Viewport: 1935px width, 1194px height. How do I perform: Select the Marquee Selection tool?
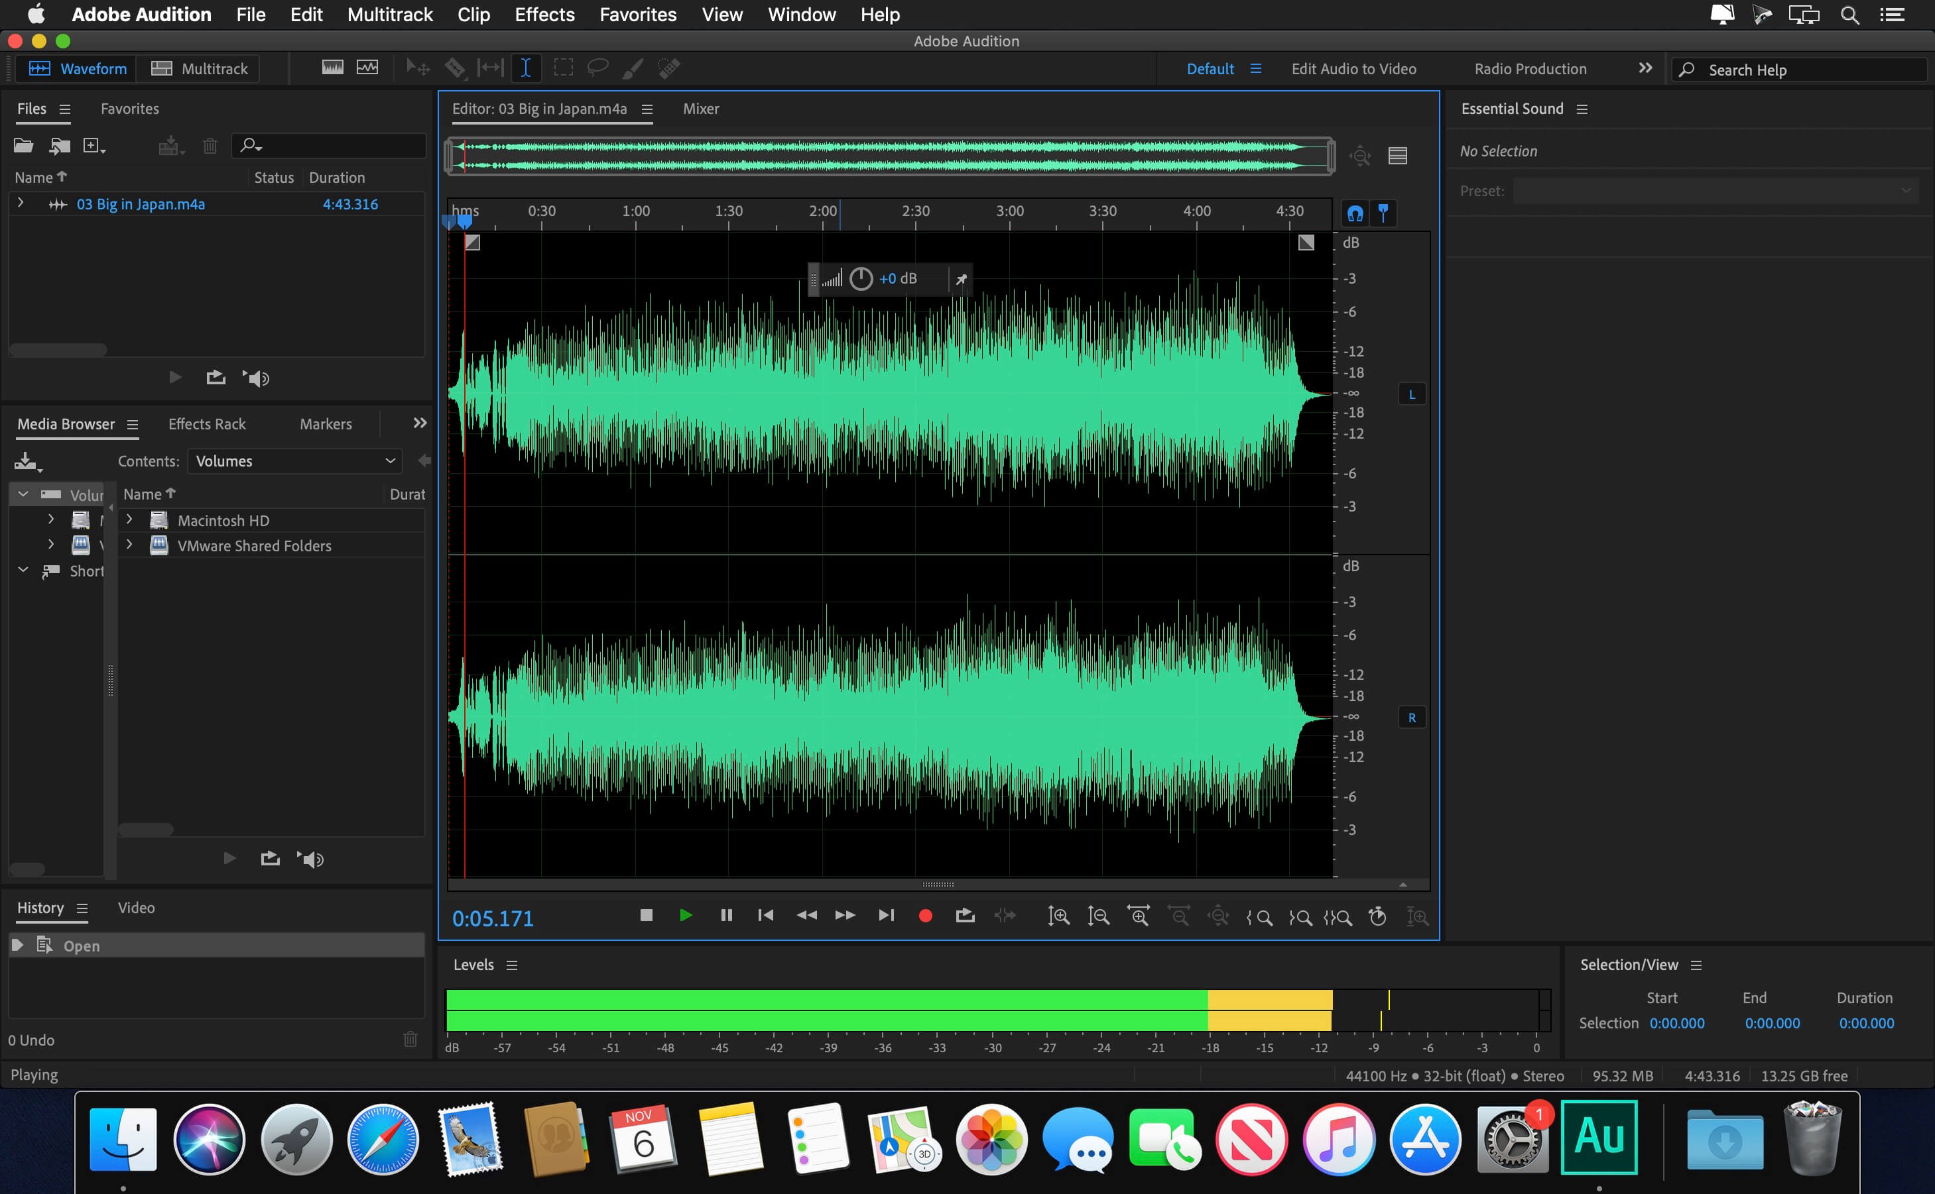pos(564,69)
